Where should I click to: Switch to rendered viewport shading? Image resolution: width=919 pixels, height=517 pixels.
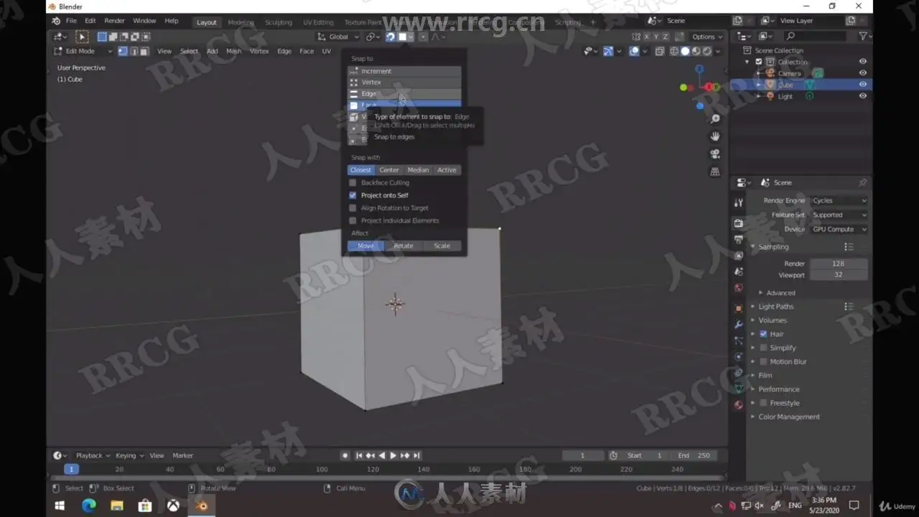tap(706, 51)
